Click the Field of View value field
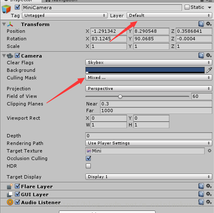 201,96
